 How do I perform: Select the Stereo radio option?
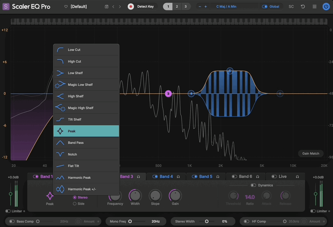pyautogui.click(x=74, y=198)
